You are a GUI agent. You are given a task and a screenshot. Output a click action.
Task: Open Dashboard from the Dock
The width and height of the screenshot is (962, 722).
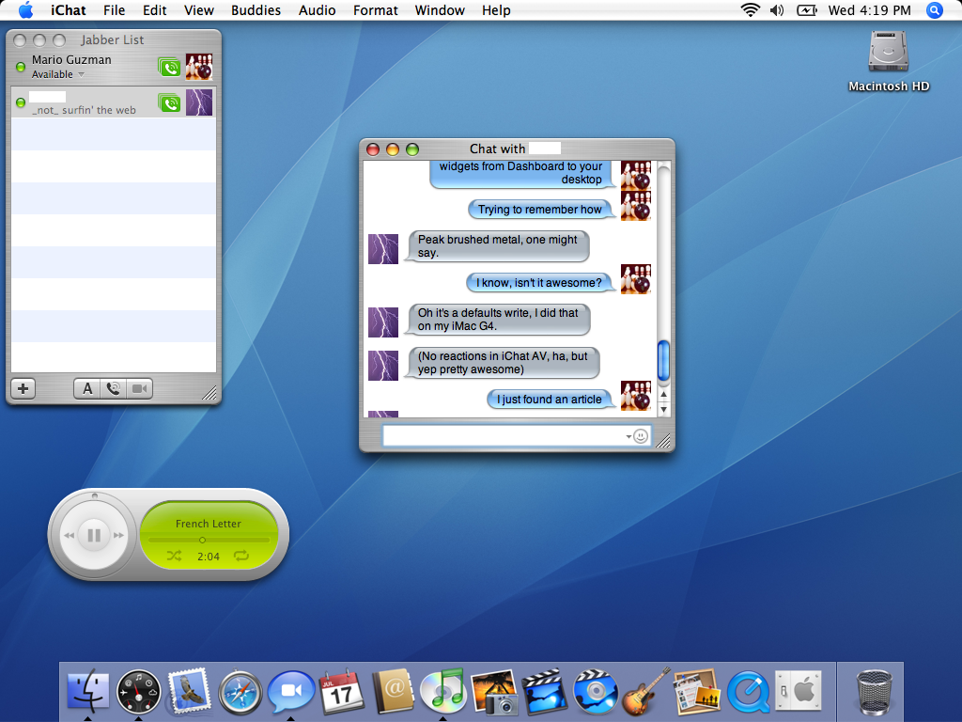pyautogui.click(x=139, y=692)
